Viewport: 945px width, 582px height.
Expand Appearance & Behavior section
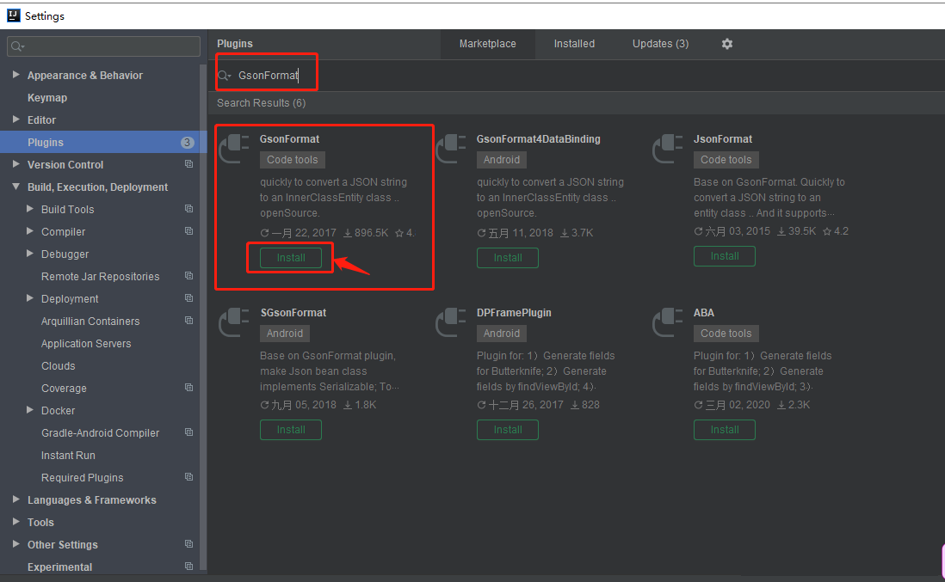[16, 75]
